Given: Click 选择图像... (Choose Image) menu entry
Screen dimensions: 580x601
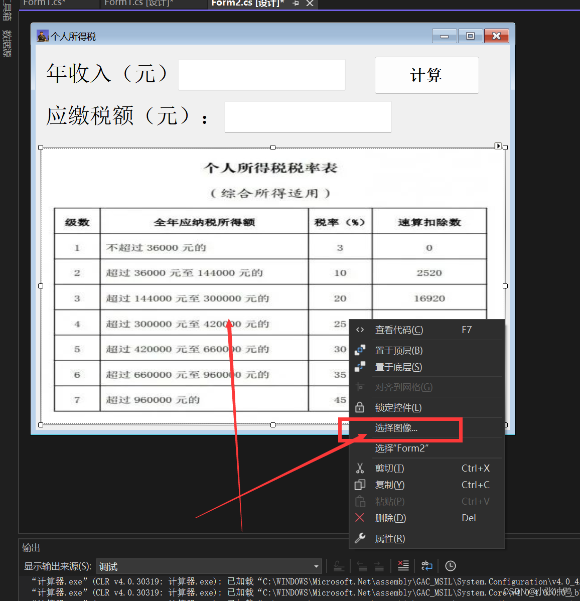Looking at the screenshot, I should pyautogui.click(x=426, y=428).
